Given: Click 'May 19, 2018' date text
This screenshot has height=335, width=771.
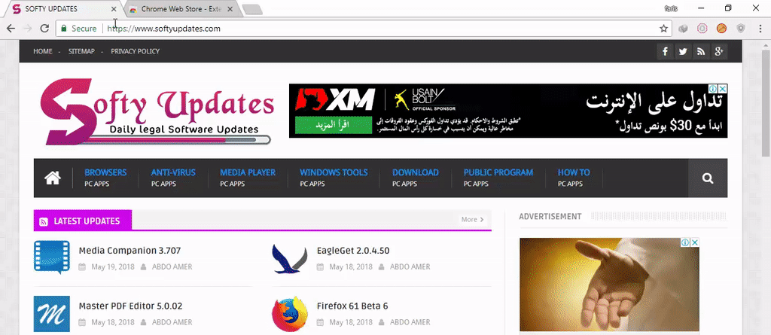Looking at the screenshot, I should click(113, 266).
